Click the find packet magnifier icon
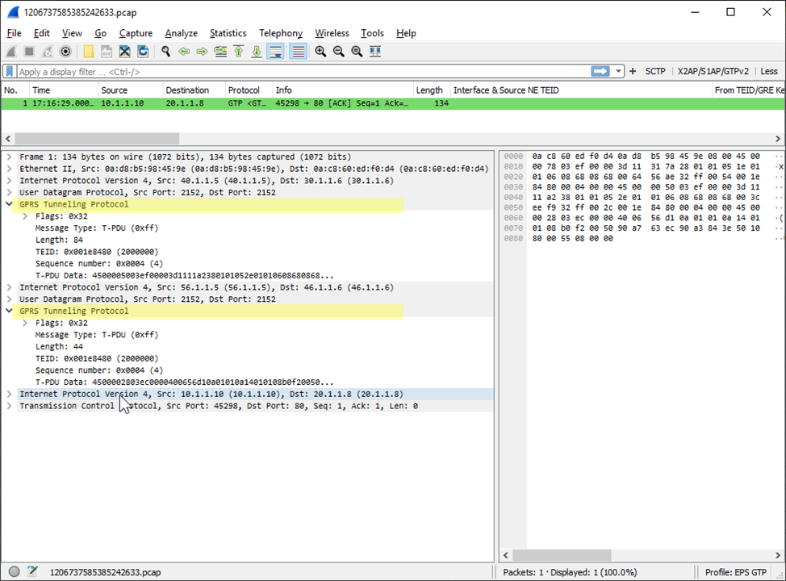 [x=165, y=52]
